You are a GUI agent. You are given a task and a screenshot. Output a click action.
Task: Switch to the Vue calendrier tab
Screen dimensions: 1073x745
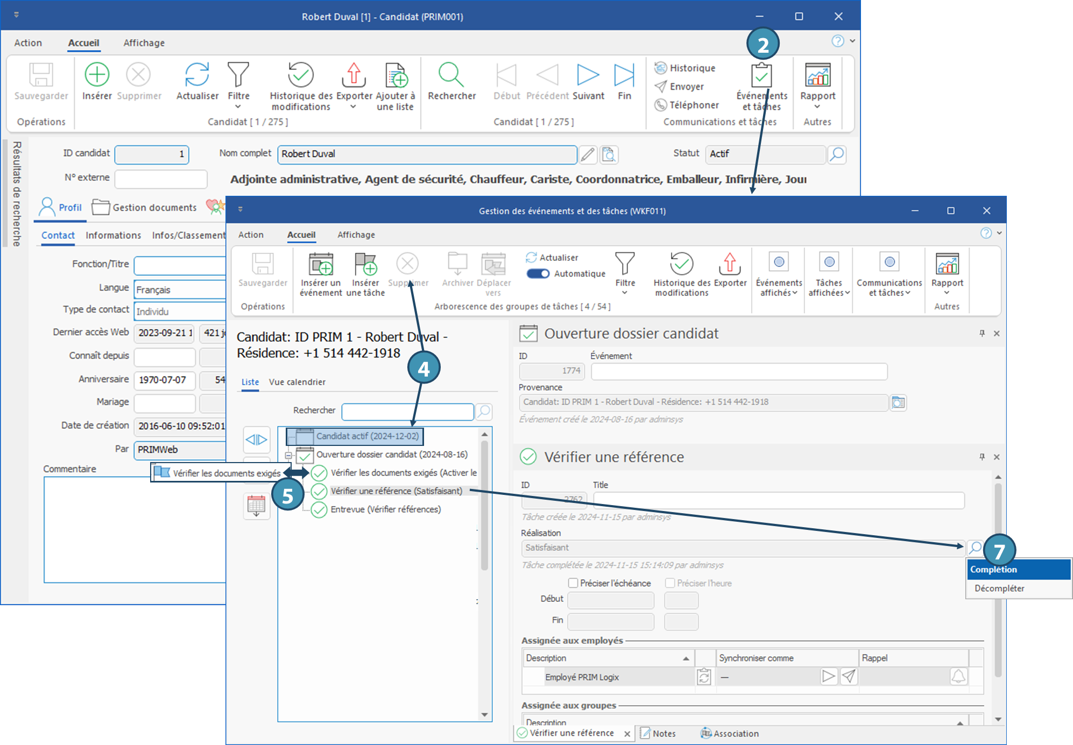pos(297,382)
